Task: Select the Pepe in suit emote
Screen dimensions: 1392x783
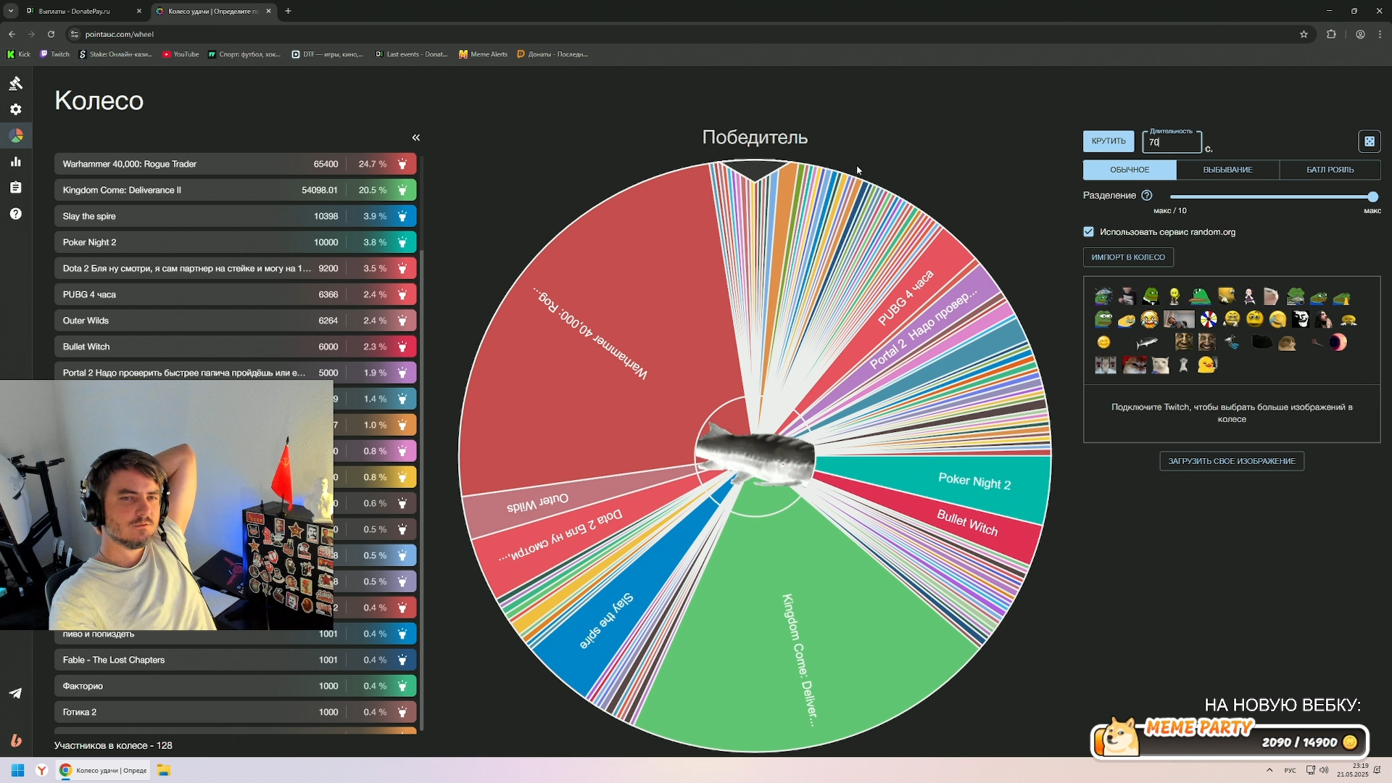Action: click(x=1151, y=296)
